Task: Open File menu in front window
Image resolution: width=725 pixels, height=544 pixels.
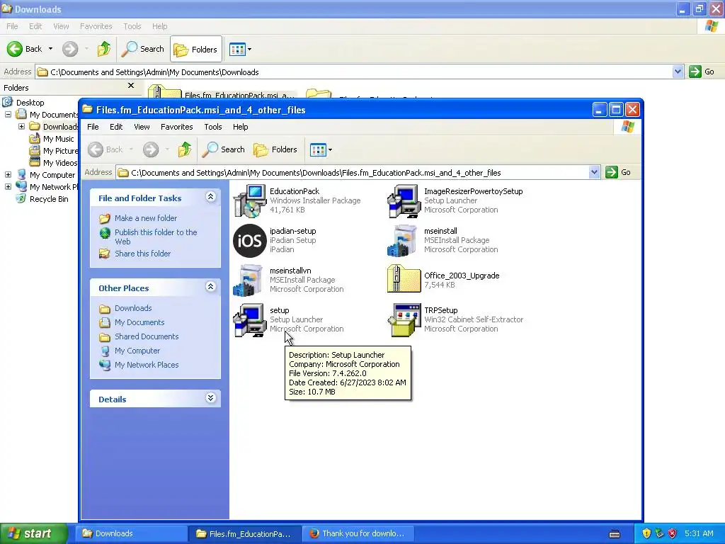Action: (x=93, y=127)
